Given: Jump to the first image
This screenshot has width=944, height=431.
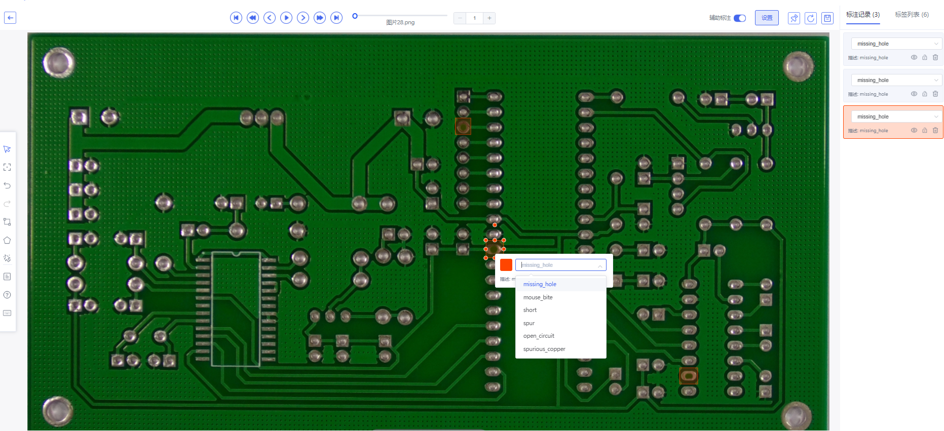Looking at the screenshot, I should pos(236,18).
